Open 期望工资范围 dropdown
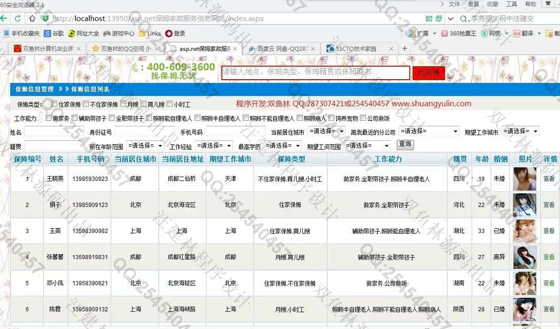 pyautogui.click(x=367, y=145)
